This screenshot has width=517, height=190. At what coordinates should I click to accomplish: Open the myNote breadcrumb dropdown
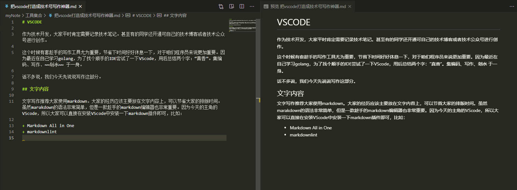(x=13, y=15)
